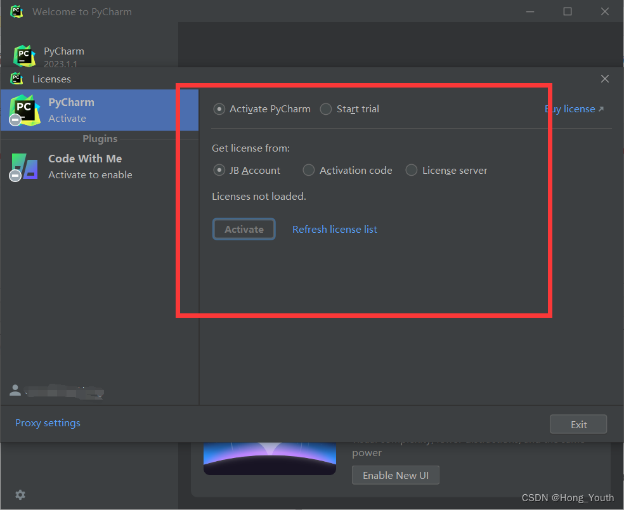Open Proxy settings link
Image resolution: width=624 pixels, height=510 pixels.
point(48,423)
